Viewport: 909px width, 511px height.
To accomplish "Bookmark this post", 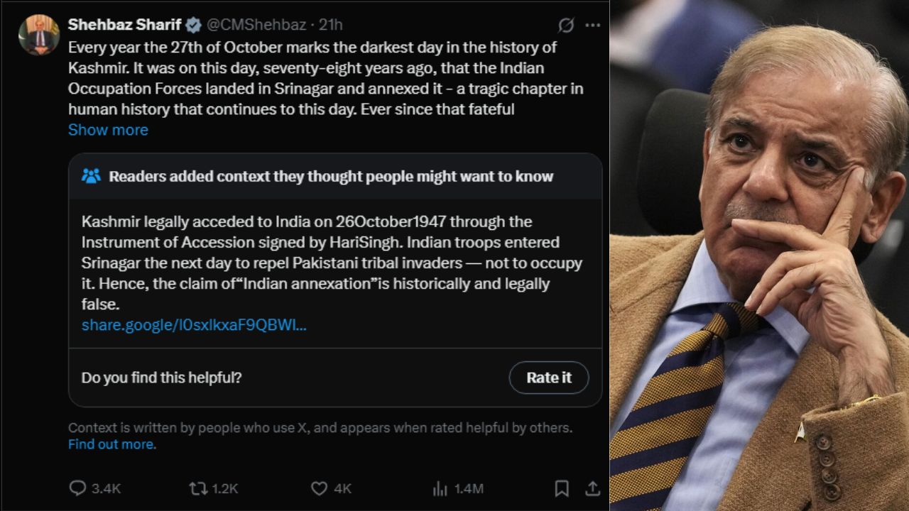I will [x=561, y=488].
